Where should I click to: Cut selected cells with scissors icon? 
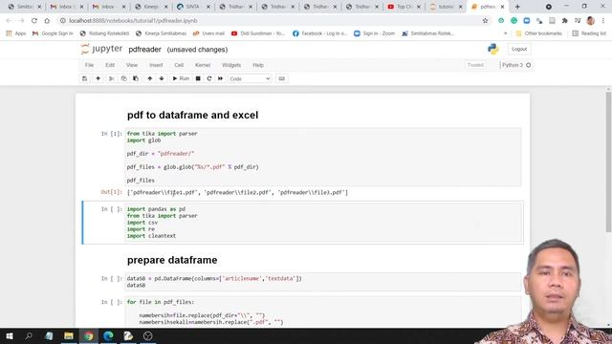[112, 78]
